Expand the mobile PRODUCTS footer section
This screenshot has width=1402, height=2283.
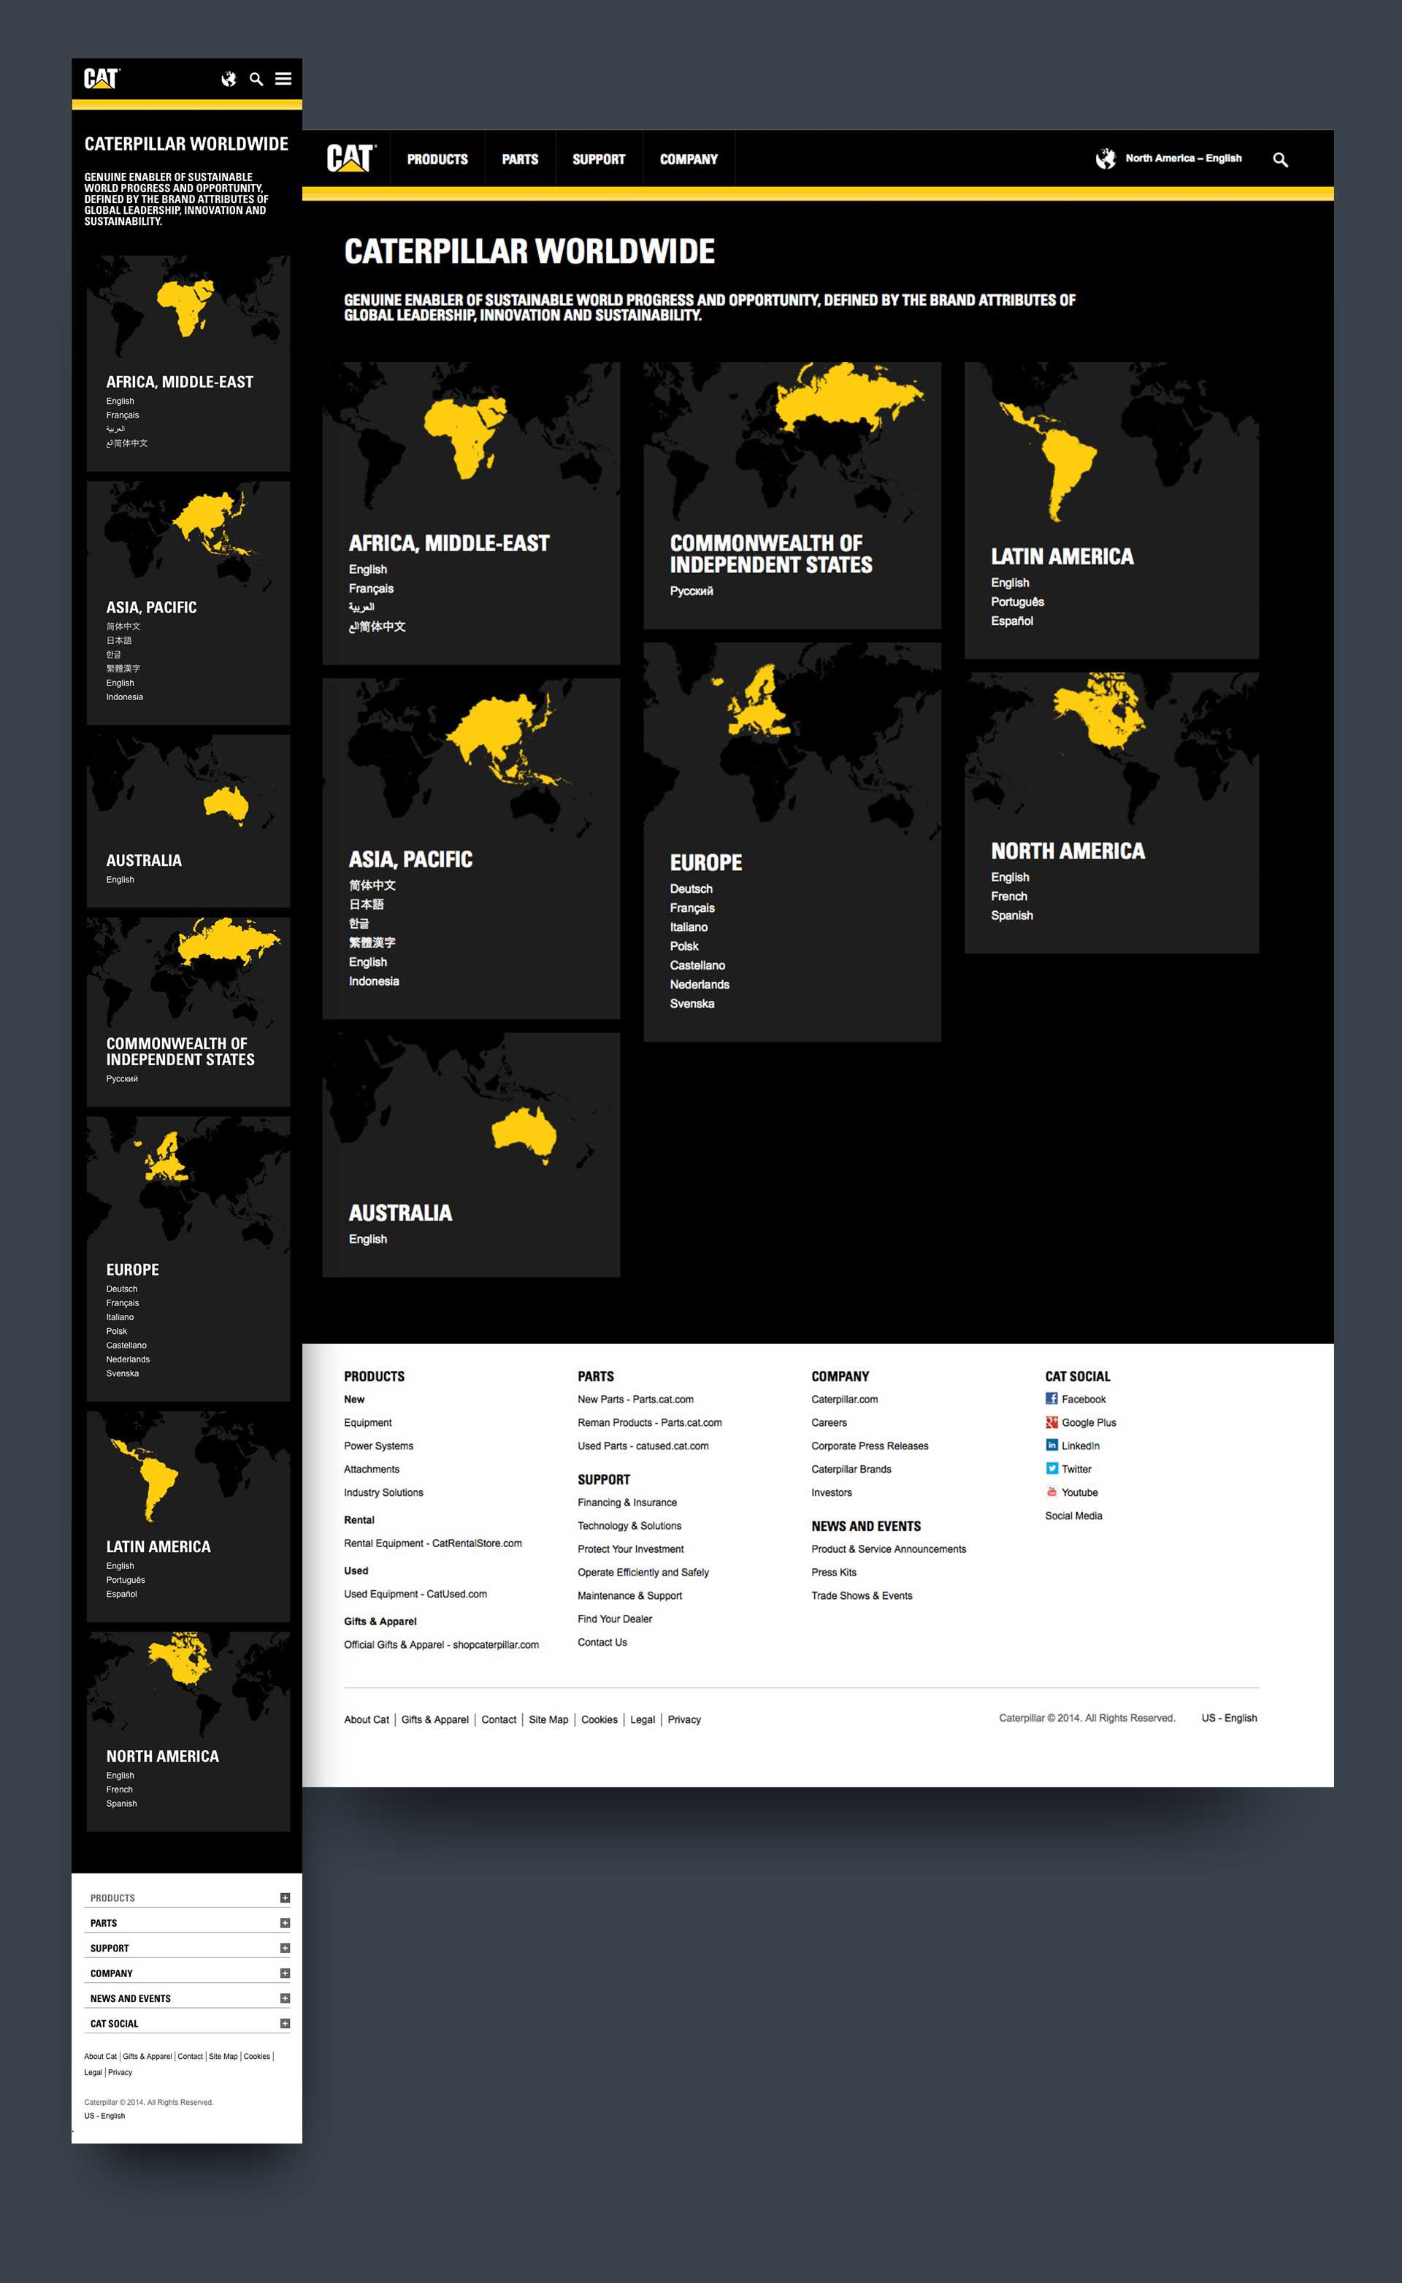(x=285, y=1898)
